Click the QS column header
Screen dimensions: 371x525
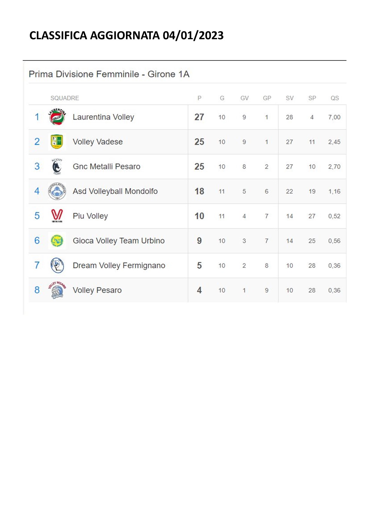tap(334, 98)
